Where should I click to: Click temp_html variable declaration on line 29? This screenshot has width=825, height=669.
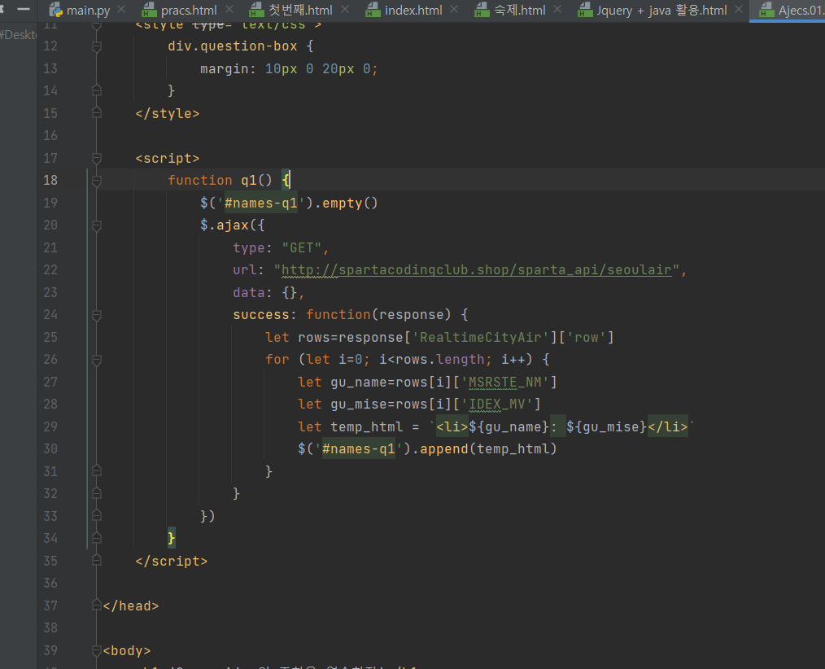point(366,426)
